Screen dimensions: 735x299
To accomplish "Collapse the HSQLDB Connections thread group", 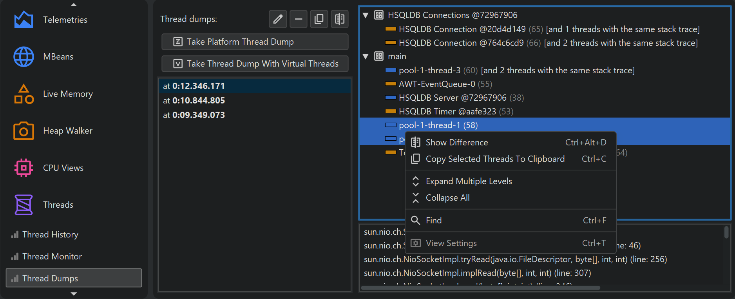I will (x=366, y=15).
